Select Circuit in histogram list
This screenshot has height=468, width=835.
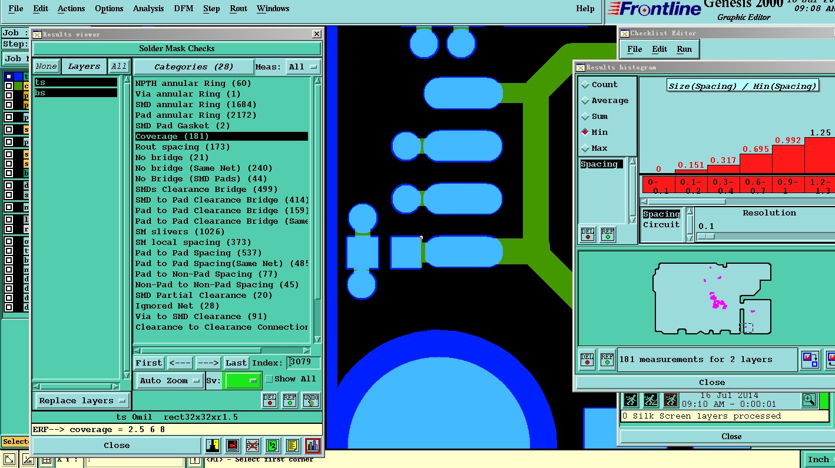(x=661, y=224)
